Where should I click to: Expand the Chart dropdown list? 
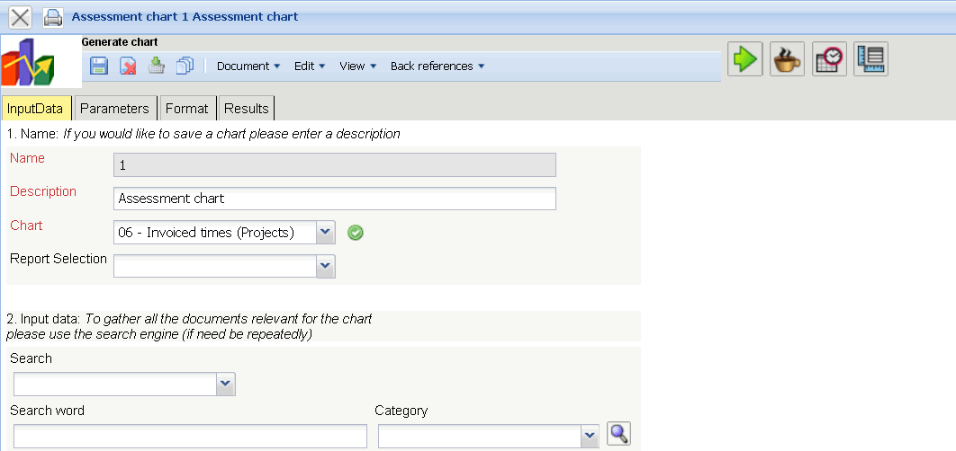coord(326,233)
